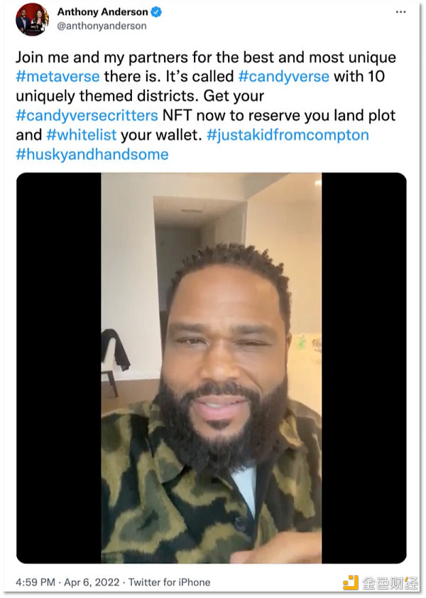Open the three-dot more options menu
426x598 pixels.
[x=400, y=12]
